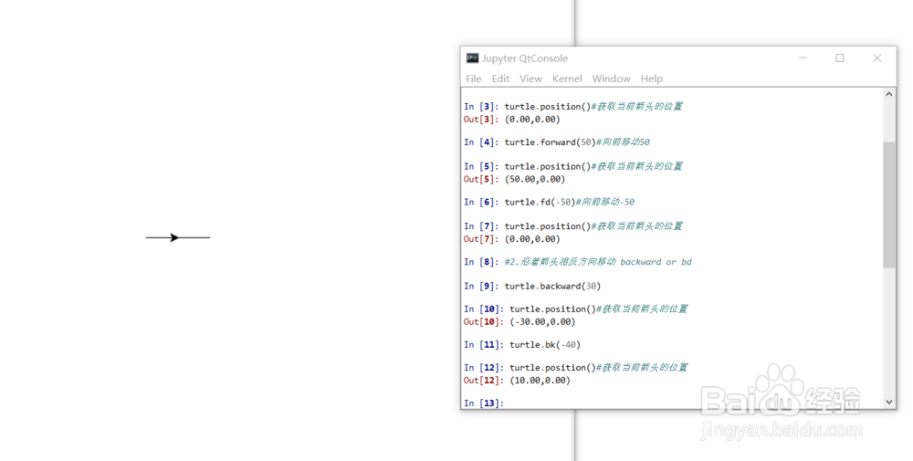Click the In [4] turtle.forward(50) line

(x=557, y=142)
